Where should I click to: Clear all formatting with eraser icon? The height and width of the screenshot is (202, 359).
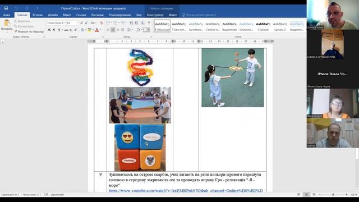[x=102, y=23]
